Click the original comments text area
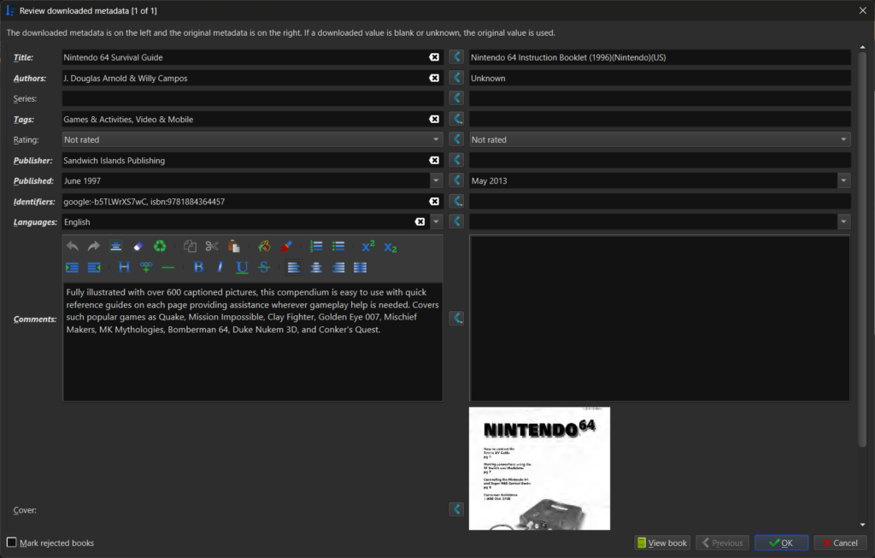Viewport: 875px width, 558px height. pyautogui.click(x=660, y=318)
